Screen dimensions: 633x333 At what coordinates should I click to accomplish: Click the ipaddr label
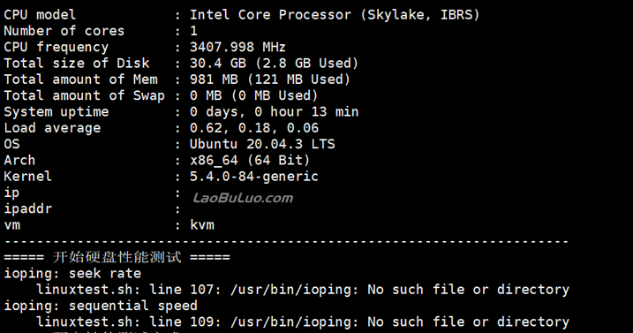pyautogui.click(x=28, y=209)
